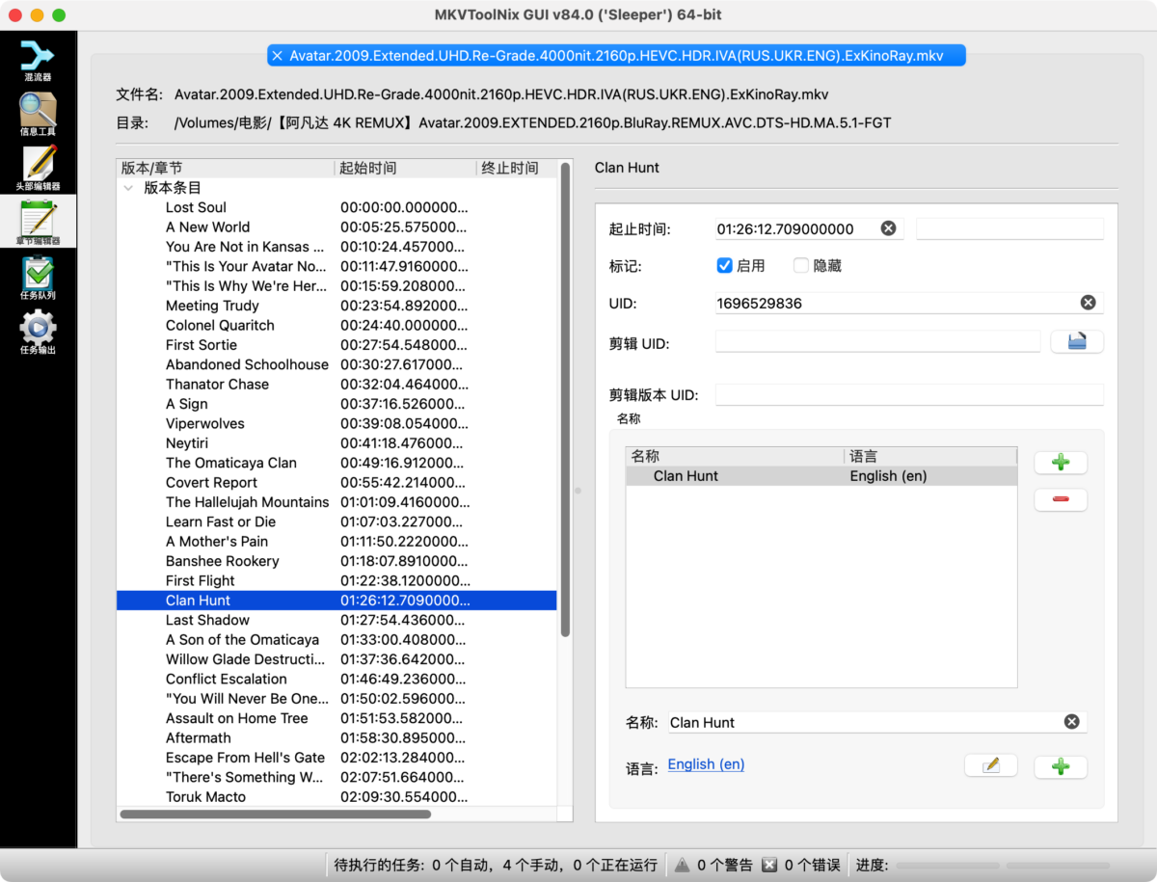Select the chapter editor tool

click(38, 223)
